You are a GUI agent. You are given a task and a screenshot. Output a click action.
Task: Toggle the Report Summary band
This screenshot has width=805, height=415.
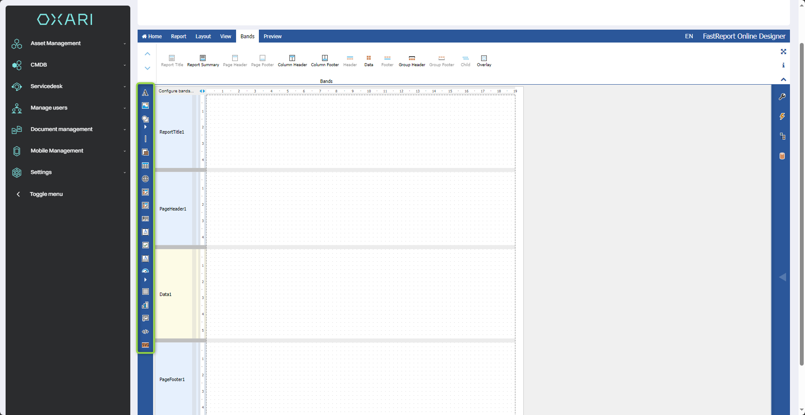point(203,61)
